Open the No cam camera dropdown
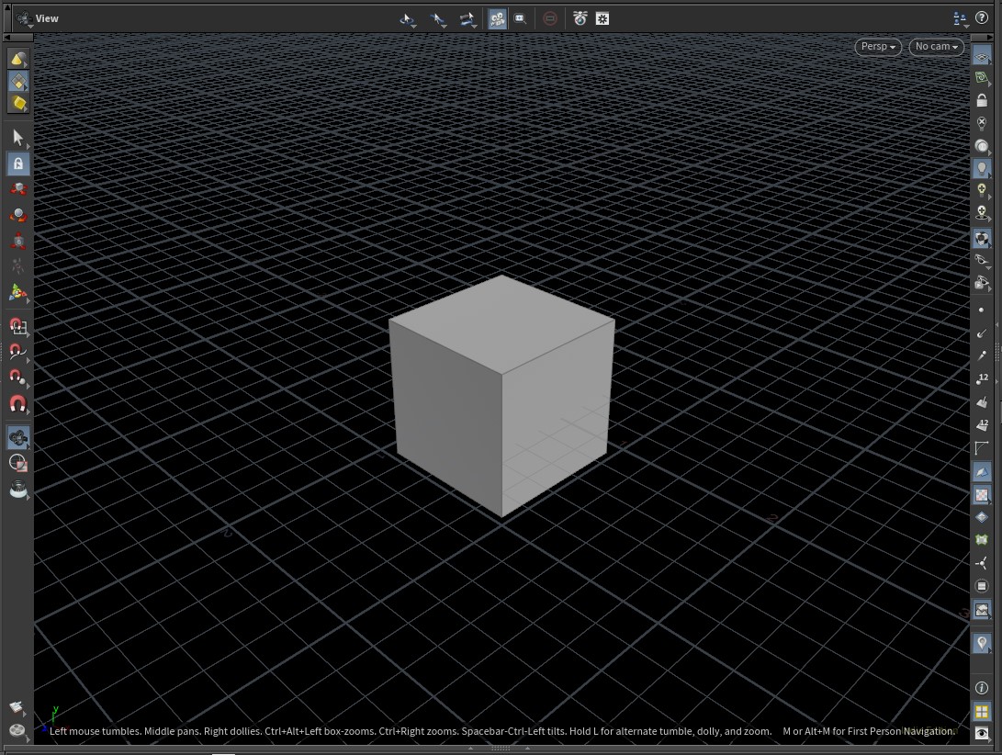Image resolution: width=1002 pixels, height=755 pixels. [936, 47]
